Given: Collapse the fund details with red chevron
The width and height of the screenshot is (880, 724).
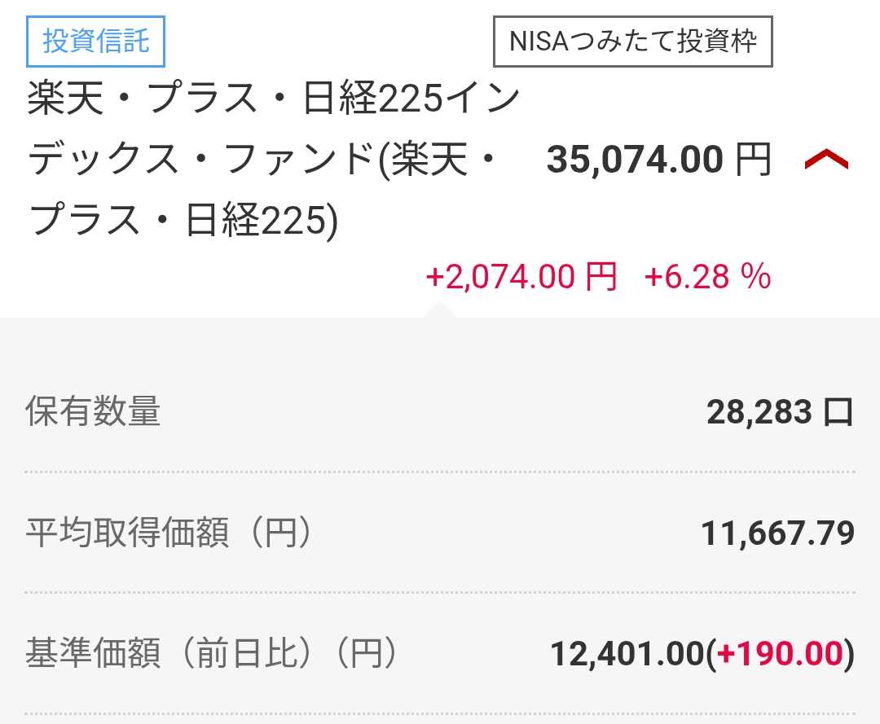Looking at the screenshot, I should [826, 160].
